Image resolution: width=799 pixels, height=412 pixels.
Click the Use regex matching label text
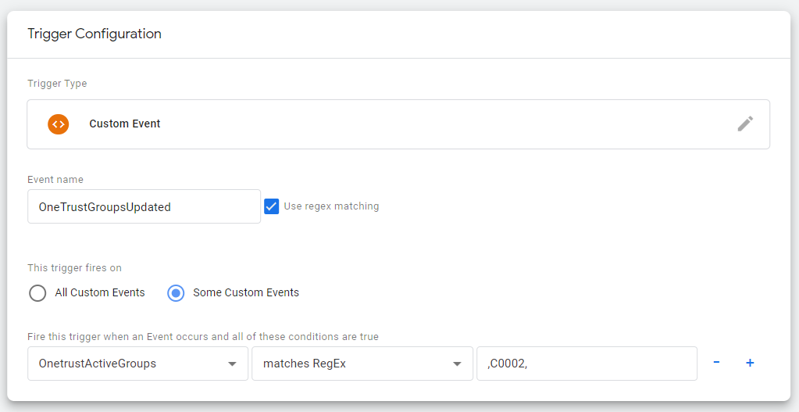[x=331, y=206]
